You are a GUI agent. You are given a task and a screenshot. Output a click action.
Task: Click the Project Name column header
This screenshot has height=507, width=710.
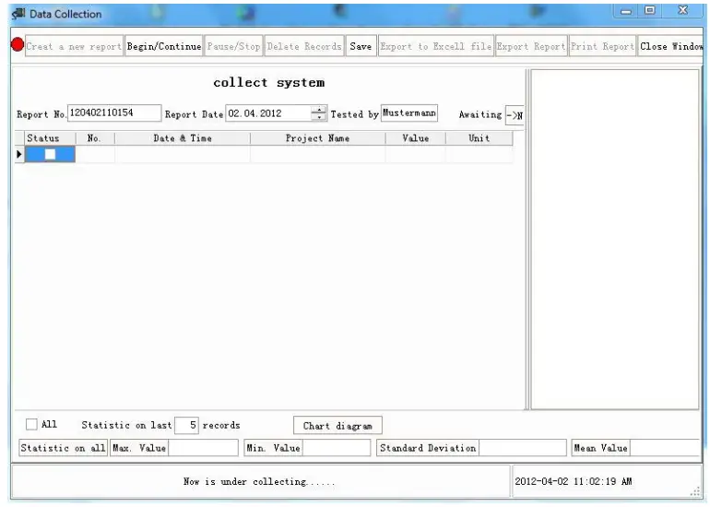(318, 138)
